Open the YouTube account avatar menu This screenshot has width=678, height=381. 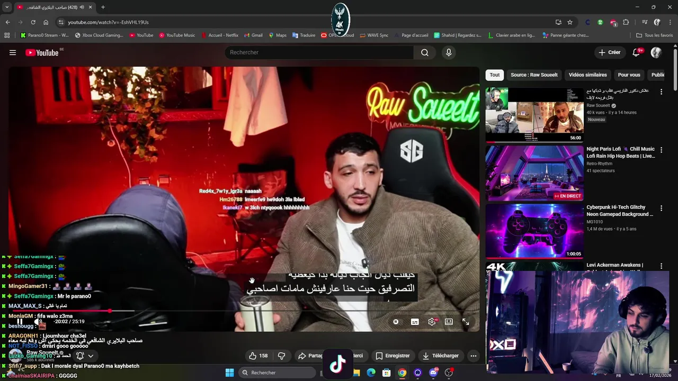656,52
